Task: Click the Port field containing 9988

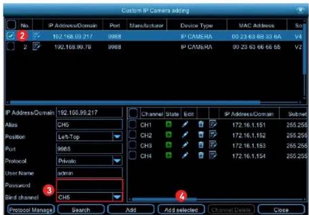Action: pyautogui.click(x=90, y=149)
